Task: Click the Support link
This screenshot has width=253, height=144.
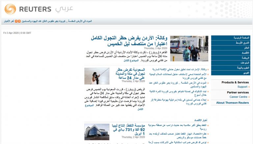Action: coord(242,87)
